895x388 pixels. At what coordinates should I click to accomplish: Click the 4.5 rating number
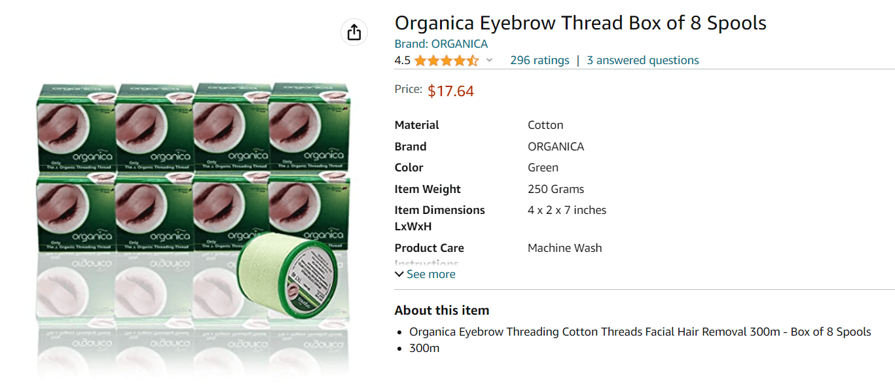(x=402, y=61)
